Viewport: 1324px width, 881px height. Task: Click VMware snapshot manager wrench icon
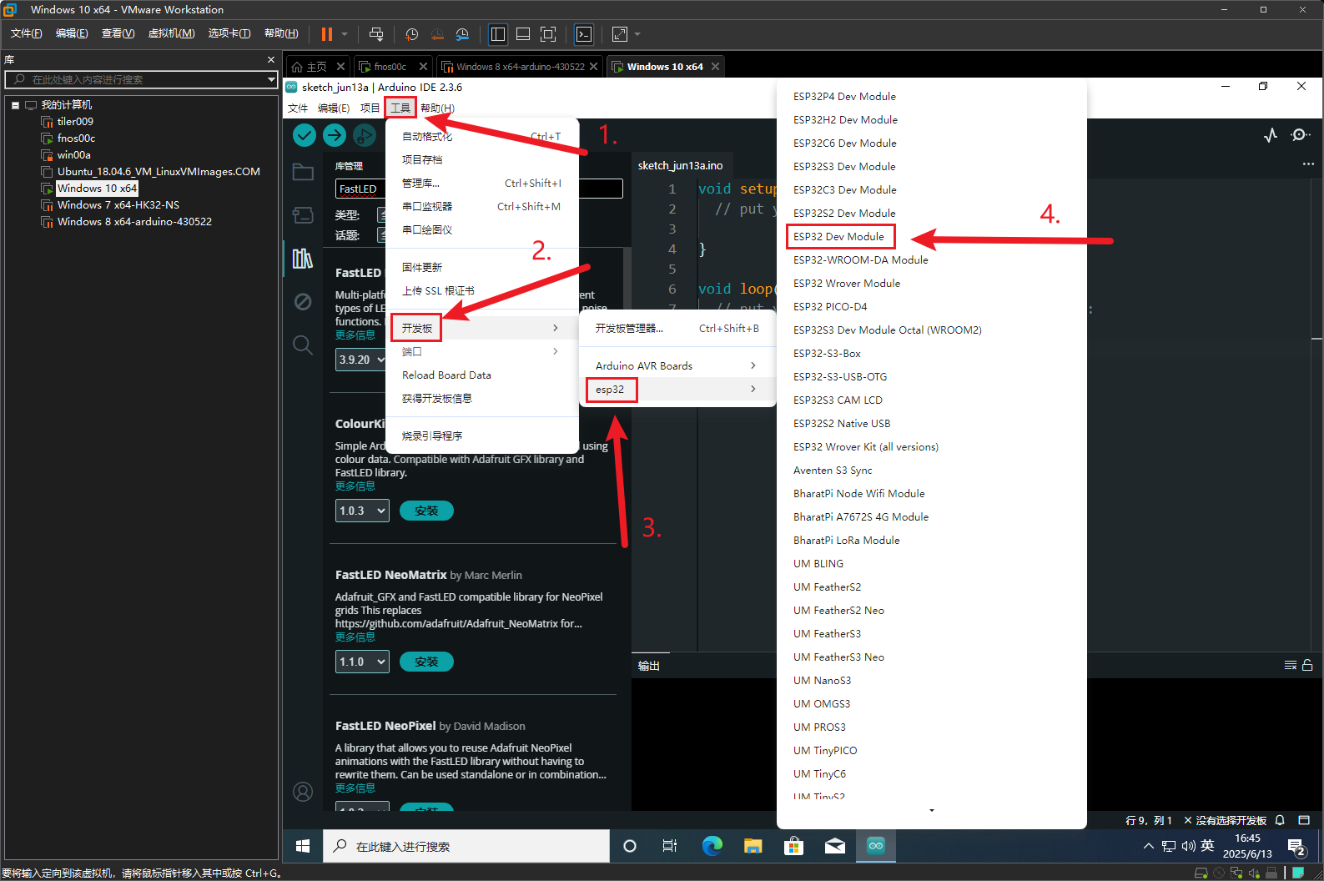462,34
